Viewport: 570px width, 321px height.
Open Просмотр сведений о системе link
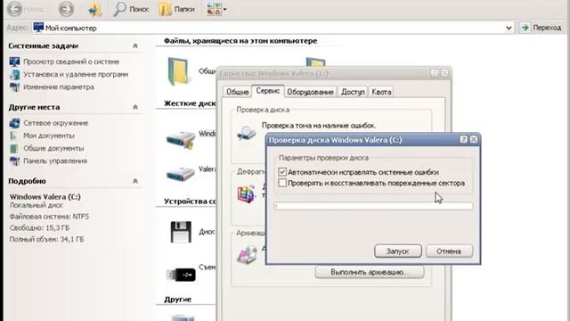(x=71, y=62)
